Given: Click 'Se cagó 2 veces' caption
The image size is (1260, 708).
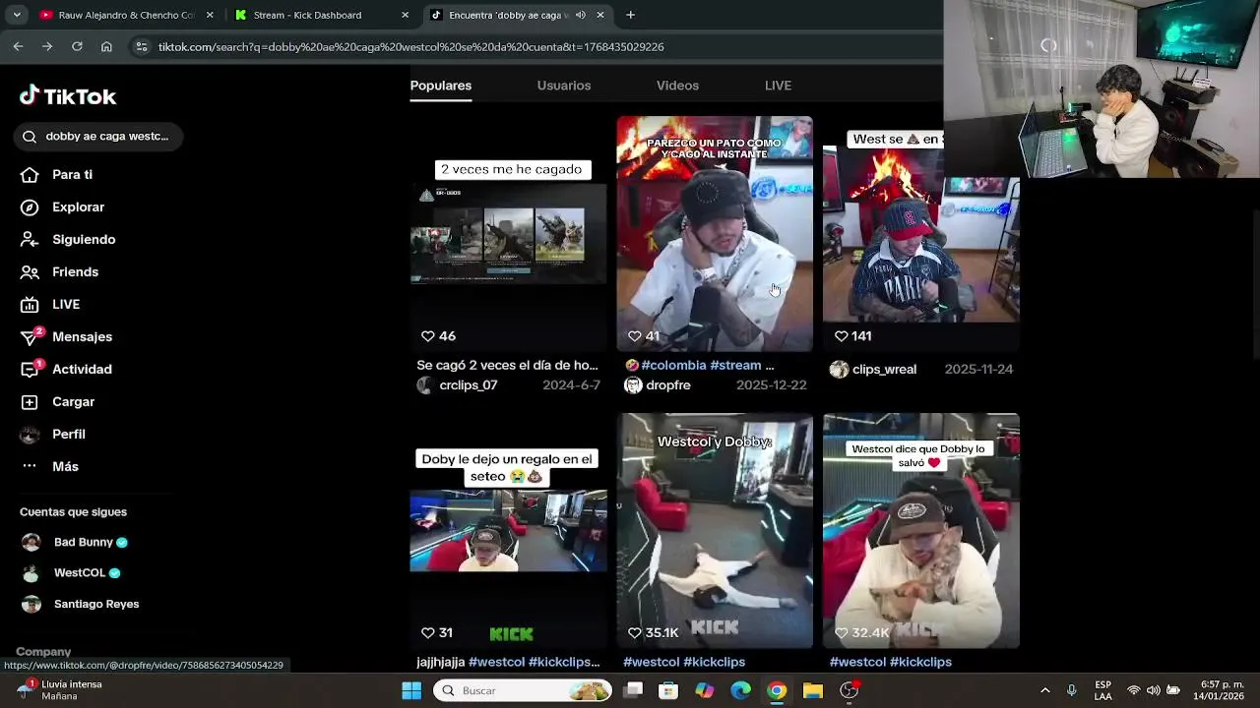Looking at the screenshot, I should 507,365.
